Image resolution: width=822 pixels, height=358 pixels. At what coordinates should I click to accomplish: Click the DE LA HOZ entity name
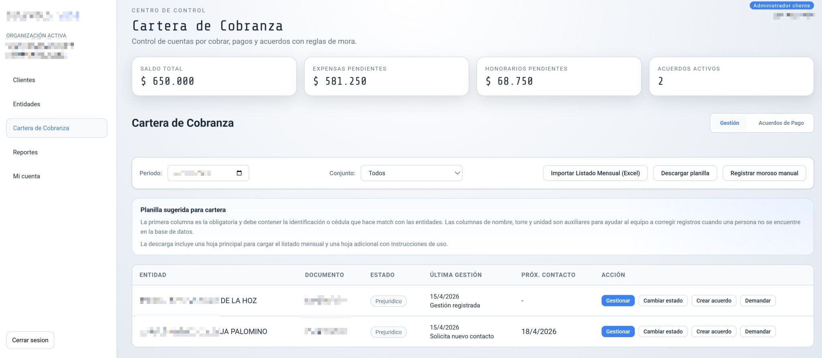coord(198,301)
